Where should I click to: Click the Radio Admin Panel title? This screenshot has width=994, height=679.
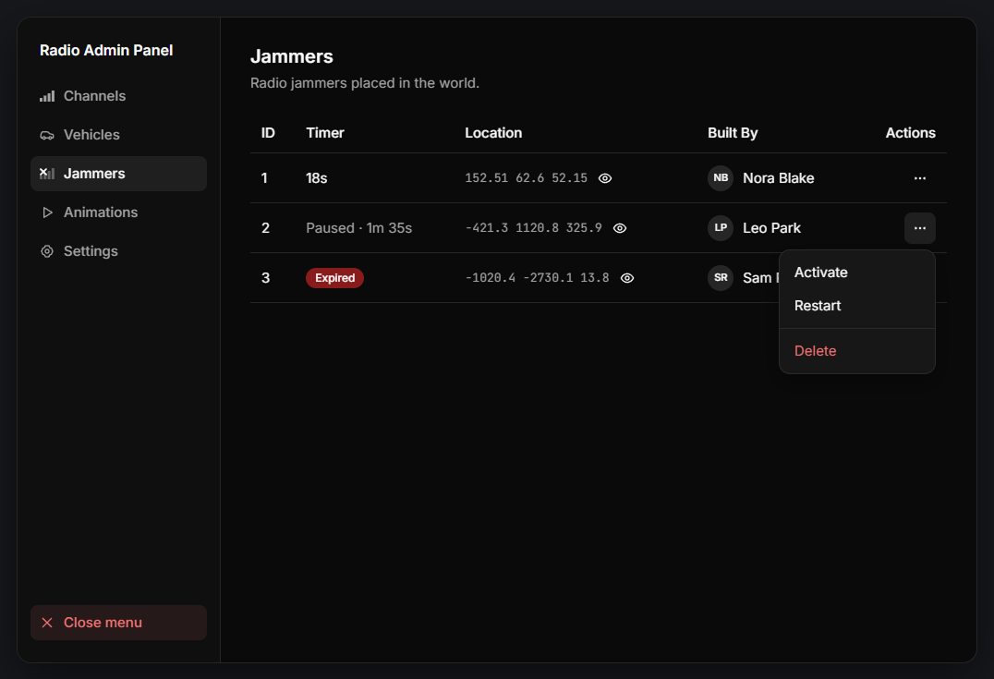(106, 51)
